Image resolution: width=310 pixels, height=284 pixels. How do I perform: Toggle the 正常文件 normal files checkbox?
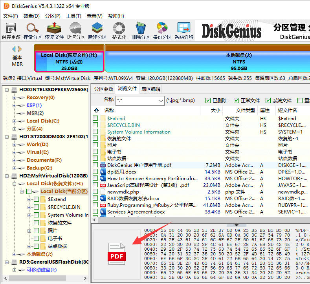[236, 101]
